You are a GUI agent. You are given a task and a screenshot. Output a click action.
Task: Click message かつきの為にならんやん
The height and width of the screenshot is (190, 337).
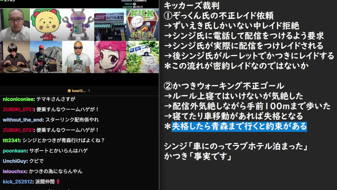tap(56, 171)
